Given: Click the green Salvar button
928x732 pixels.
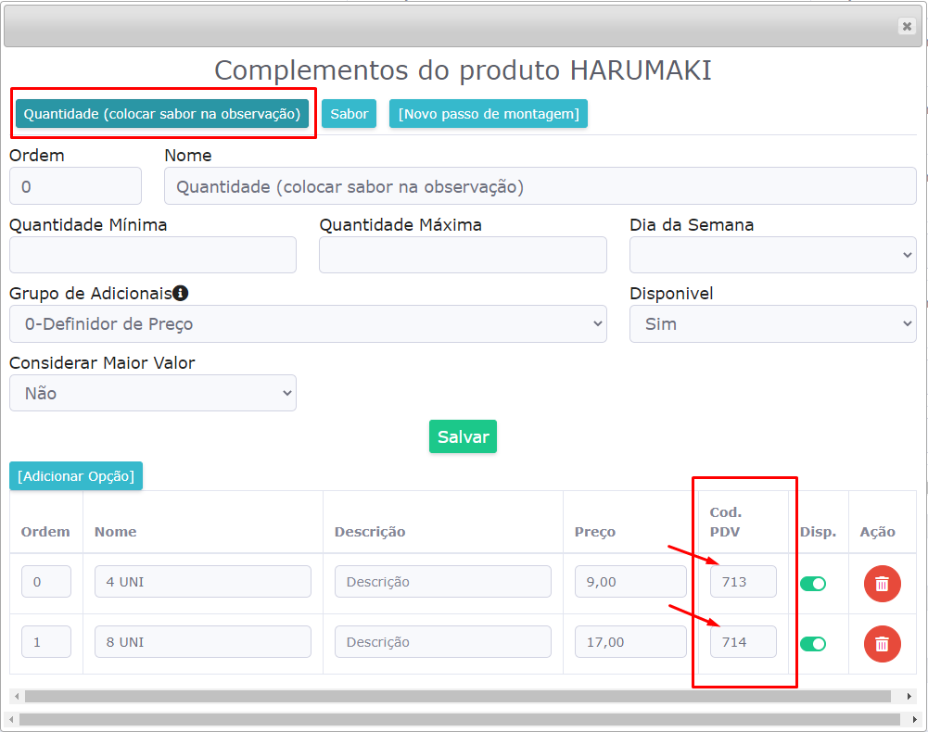Looking at the screenshot, I should 463,436.
